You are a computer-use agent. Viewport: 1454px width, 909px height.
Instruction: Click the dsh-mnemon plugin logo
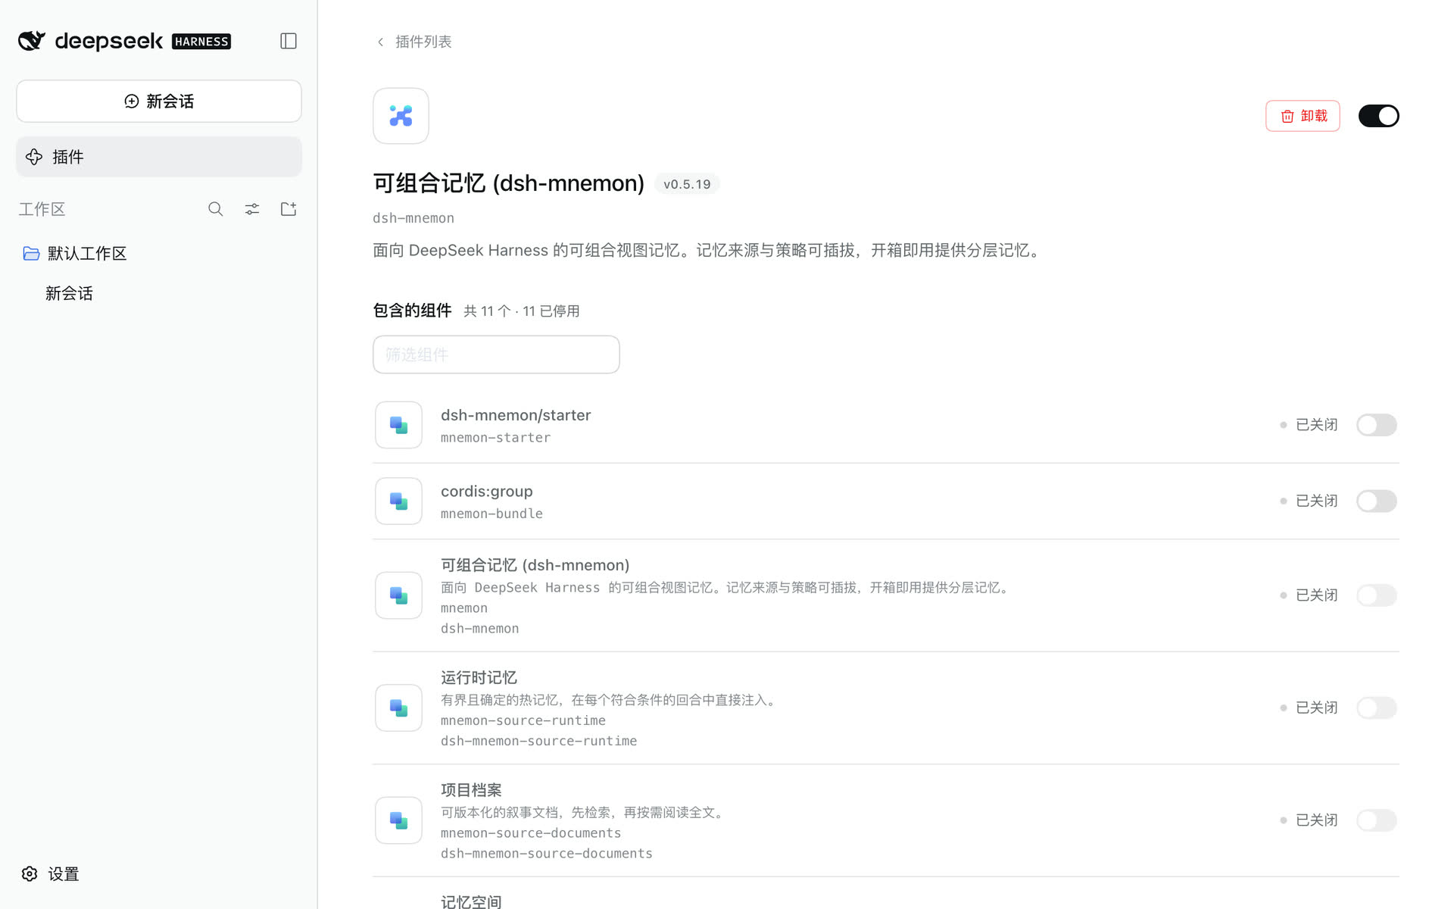click(x=401, y=116)
